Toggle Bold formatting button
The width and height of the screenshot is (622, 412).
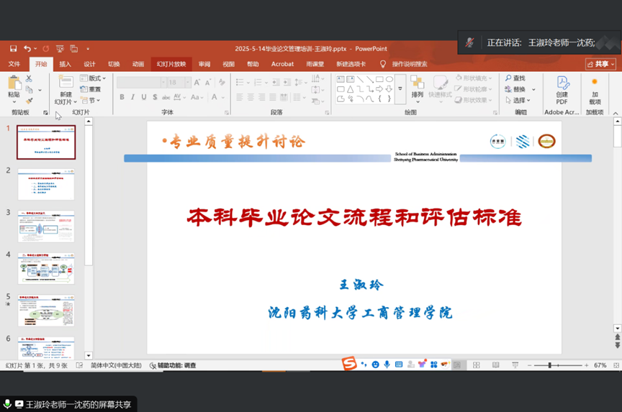click(122, 97)
